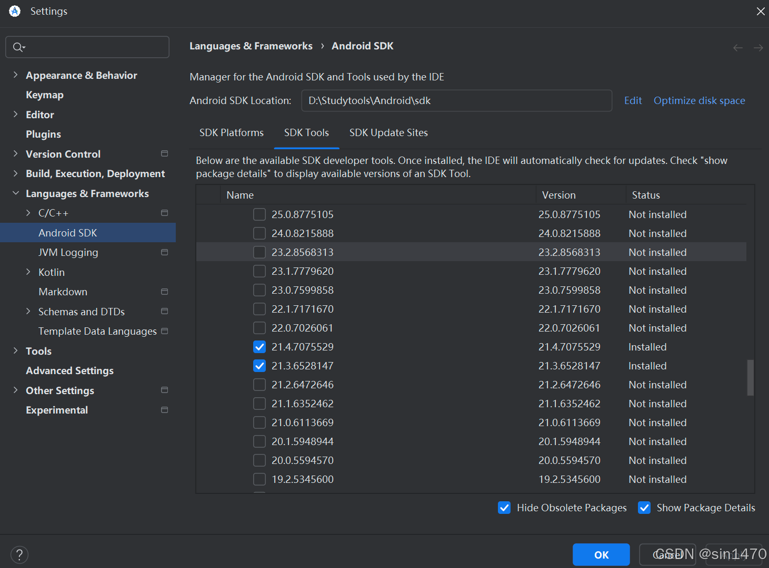Click the project-level icon beside Template Data Languages
The width and height of the screenshot is (769, 568).
[164, 331]
